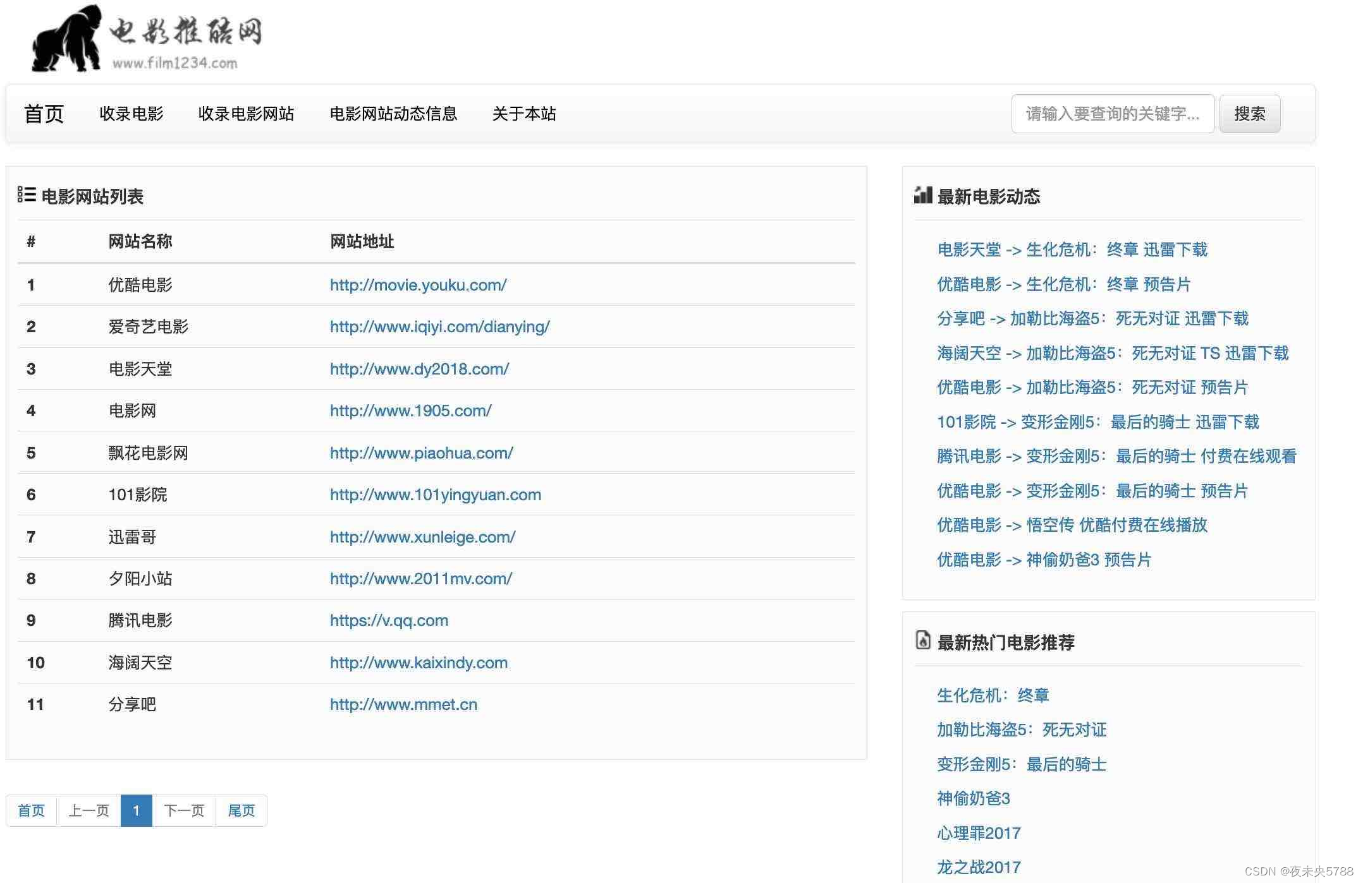The width and height of the screenshot is (1363, 883).
Task: Go to 下一页 in the pagination
Action: click(184, 810)
